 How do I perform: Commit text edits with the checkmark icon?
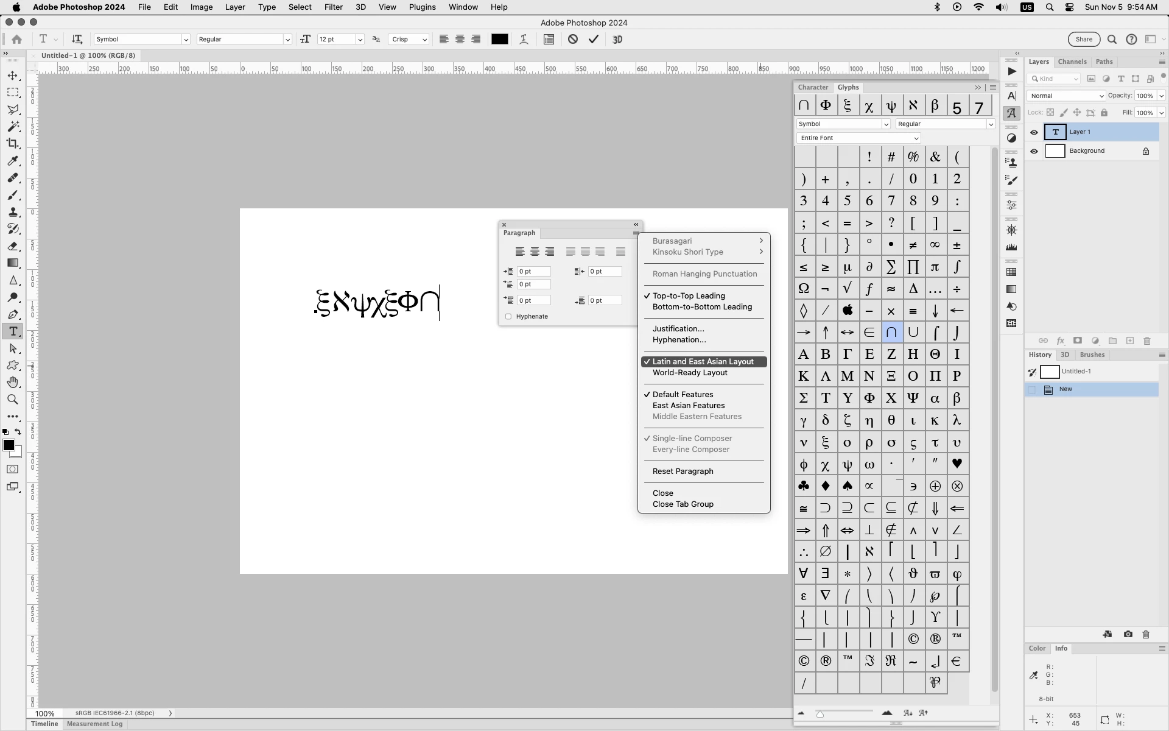pos(594,40)
